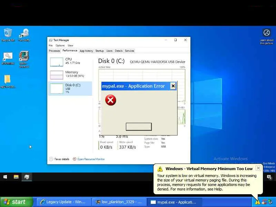Select Memory in the performance sidebar

pyautogui.click(x=70, y=75)
